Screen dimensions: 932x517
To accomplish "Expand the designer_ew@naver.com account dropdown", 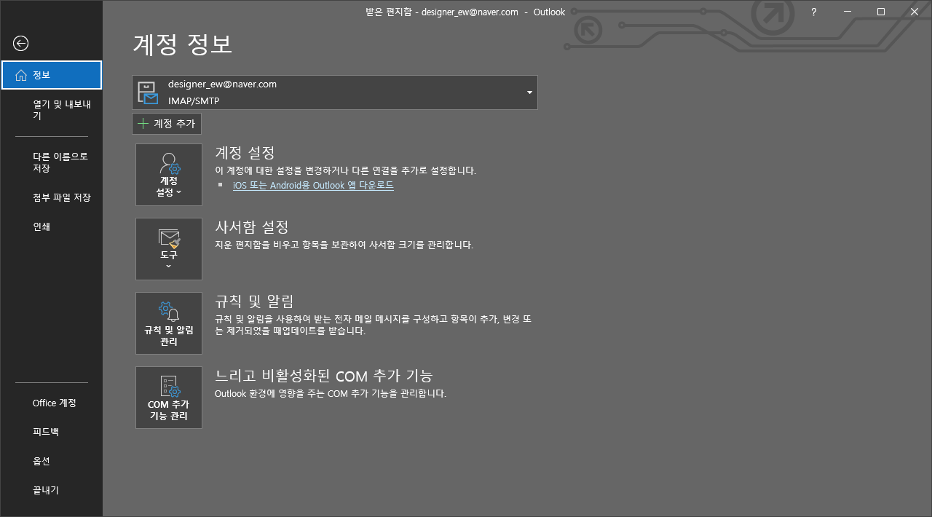I will (335, 92).
